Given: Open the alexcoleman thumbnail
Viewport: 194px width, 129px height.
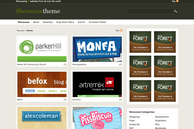Looking at the screenshot, I should tap(42, 118).
